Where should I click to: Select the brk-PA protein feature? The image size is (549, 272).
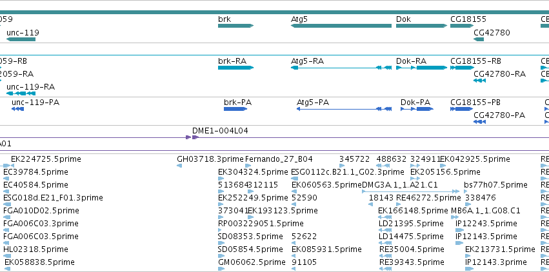(x=235, y=109)
